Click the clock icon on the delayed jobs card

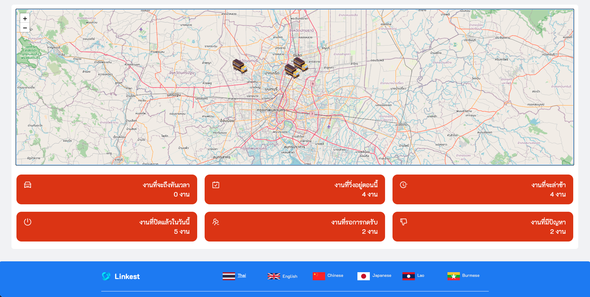click(x=403, y=185)
